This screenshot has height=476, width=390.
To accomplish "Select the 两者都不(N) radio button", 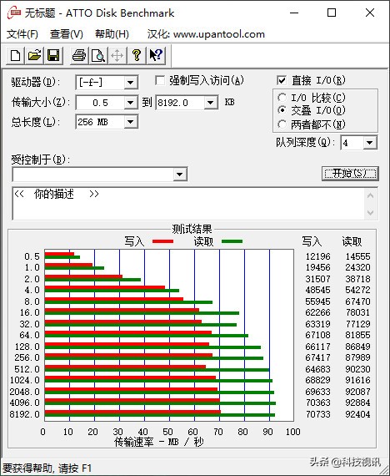I will [282, 124].
